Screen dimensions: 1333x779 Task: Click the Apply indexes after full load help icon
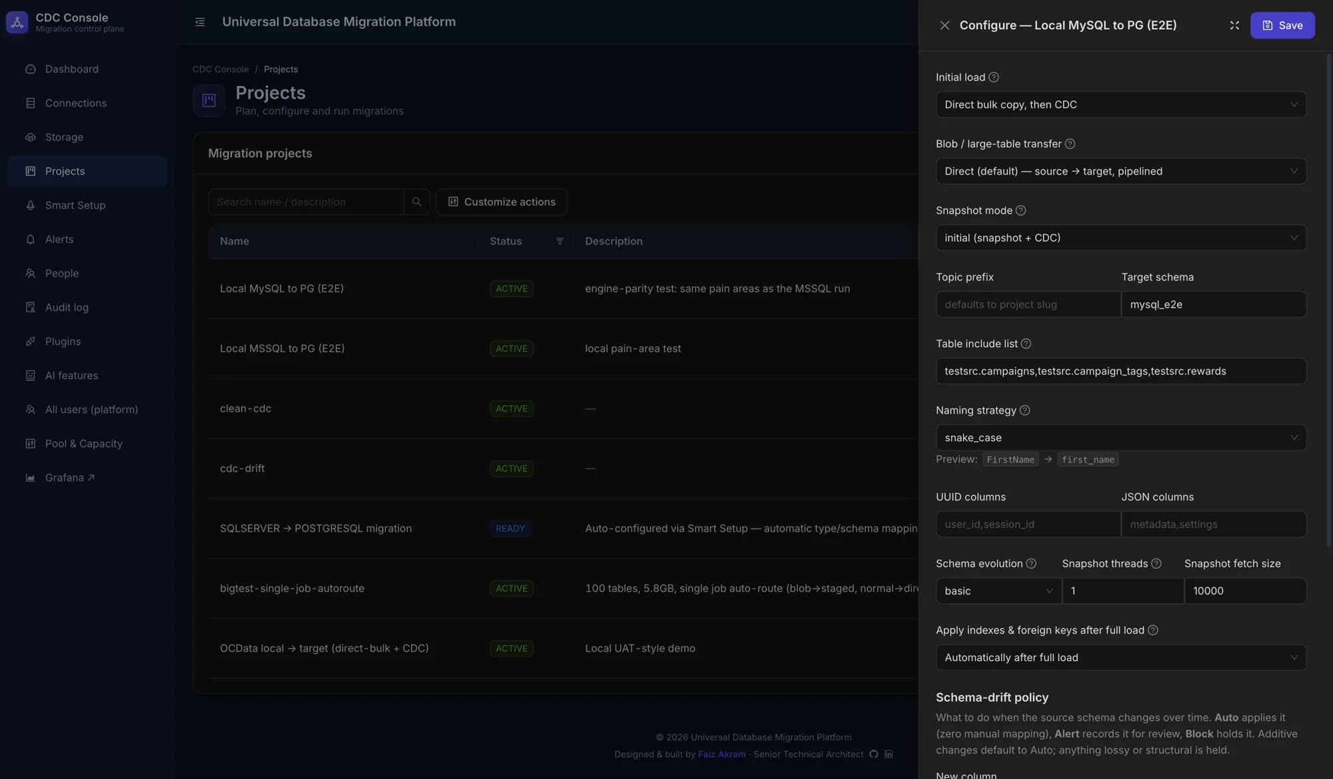coord(1152,630)
